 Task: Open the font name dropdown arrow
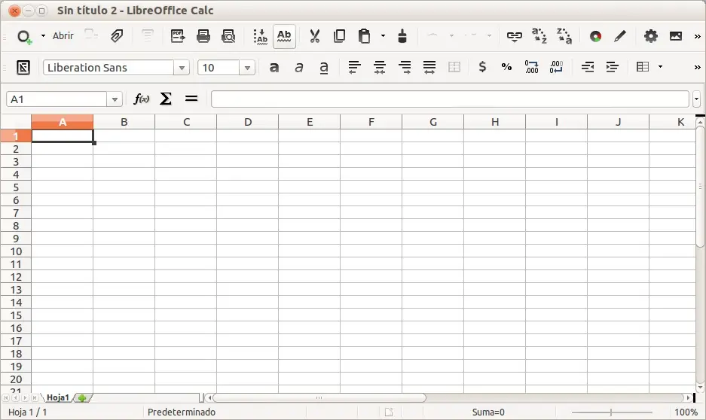point(182,68)
